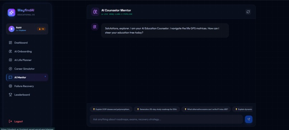The image size is (289, 130).
Task: Open AI Life Planner section
Action: pyautogui.click(x=27, y=60)
